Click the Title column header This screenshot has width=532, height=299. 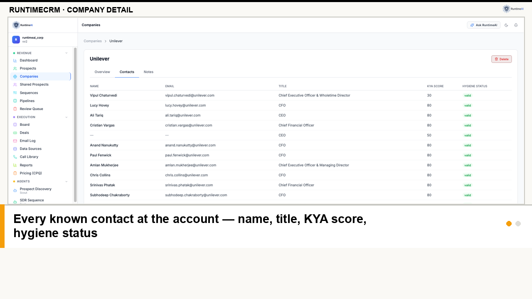click(283, 86)
